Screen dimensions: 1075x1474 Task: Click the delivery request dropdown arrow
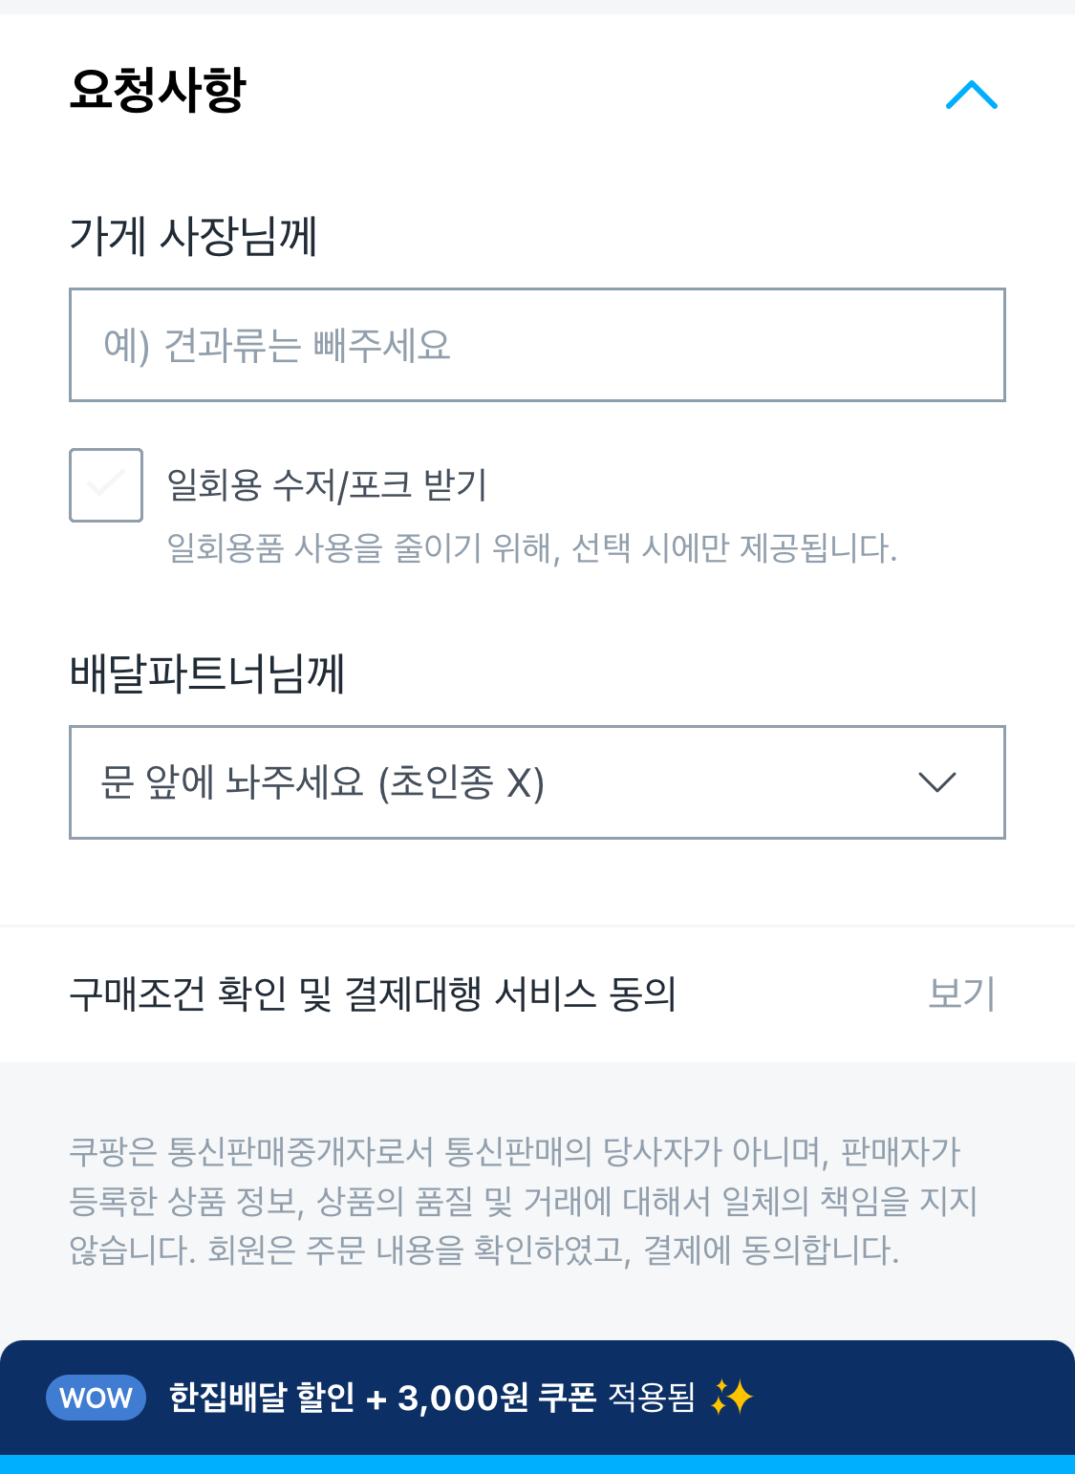point(936,782)
